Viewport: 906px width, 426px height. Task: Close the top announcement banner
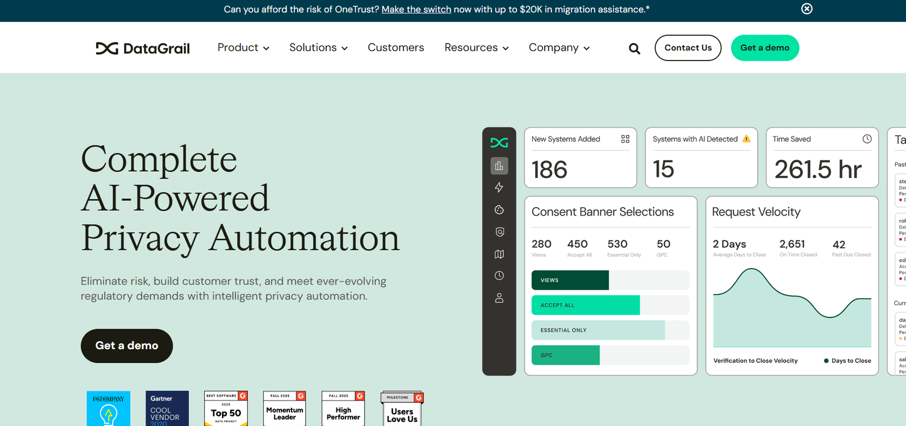[807, 8]
